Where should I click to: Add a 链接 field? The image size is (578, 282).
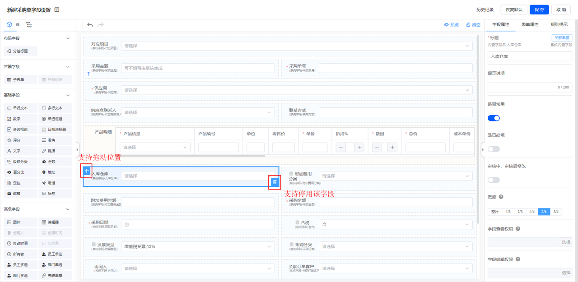pyautogui.click(x=55, y=151)
